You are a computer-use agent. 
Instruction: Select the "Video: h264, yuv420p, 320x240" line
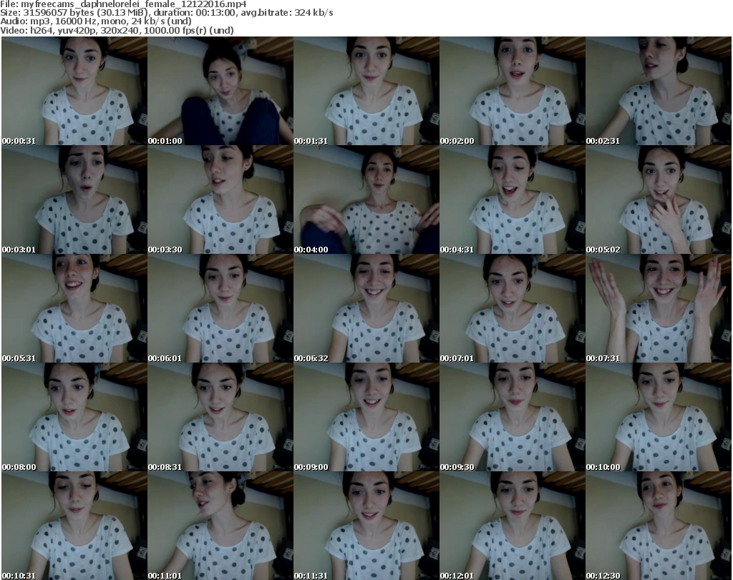coord(69,30)
